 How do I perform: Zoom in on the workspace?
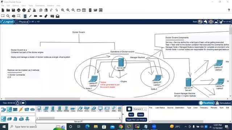63,10
